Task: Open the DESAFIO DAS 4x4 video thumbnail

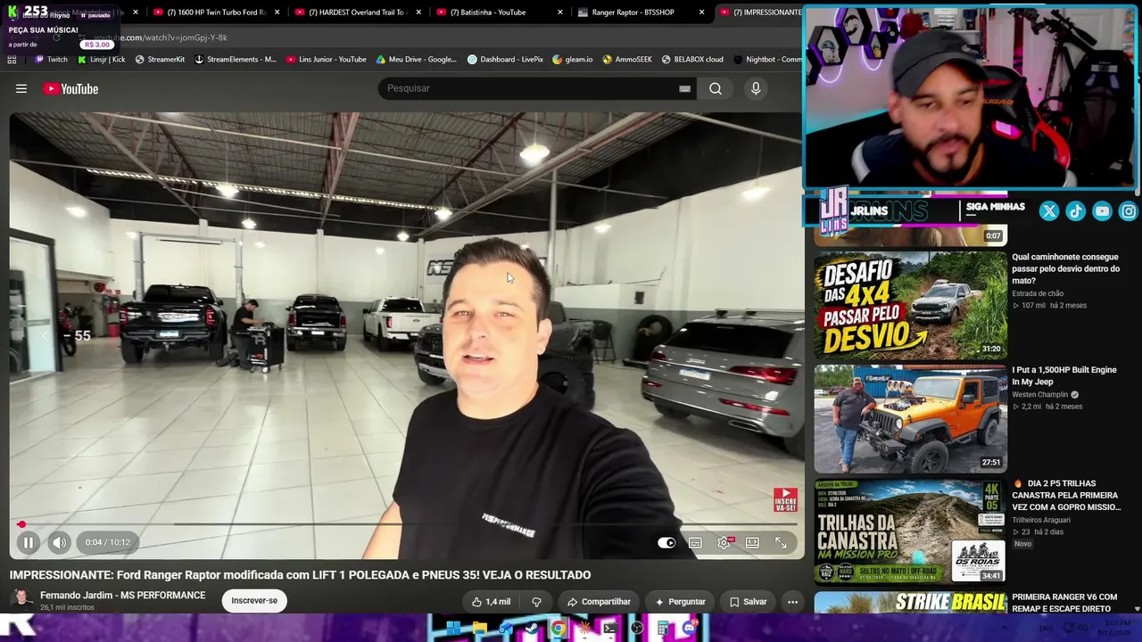Action: (x=910, y=305)
